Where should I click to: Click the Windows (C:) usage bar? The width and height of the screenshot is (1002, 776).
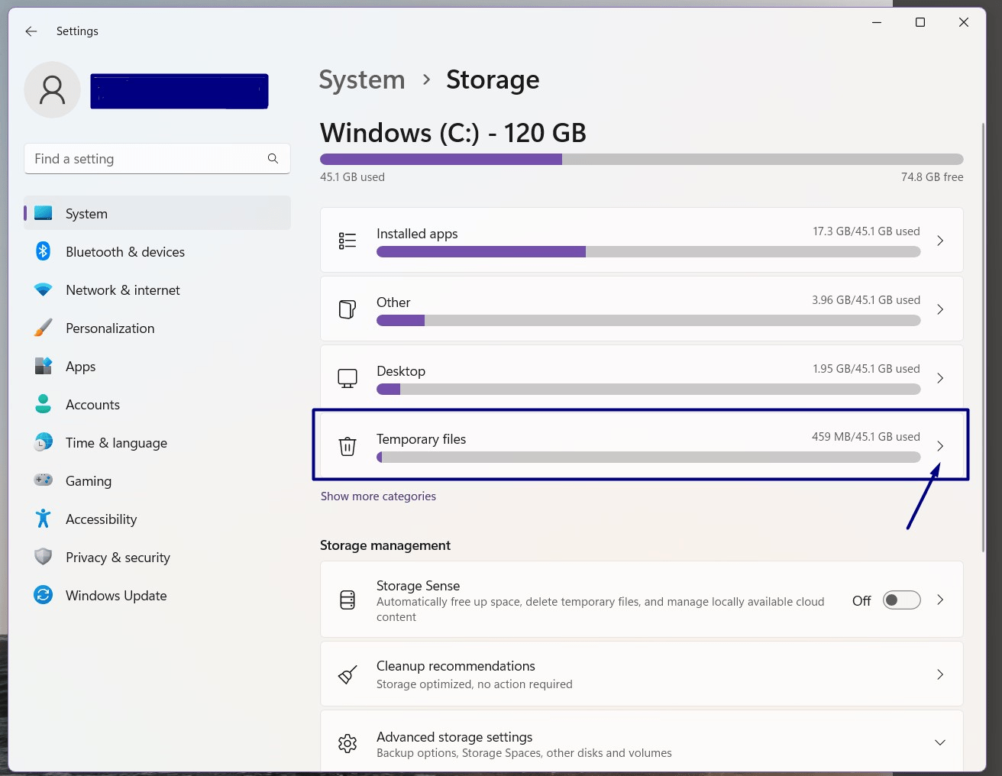(642, 159)
